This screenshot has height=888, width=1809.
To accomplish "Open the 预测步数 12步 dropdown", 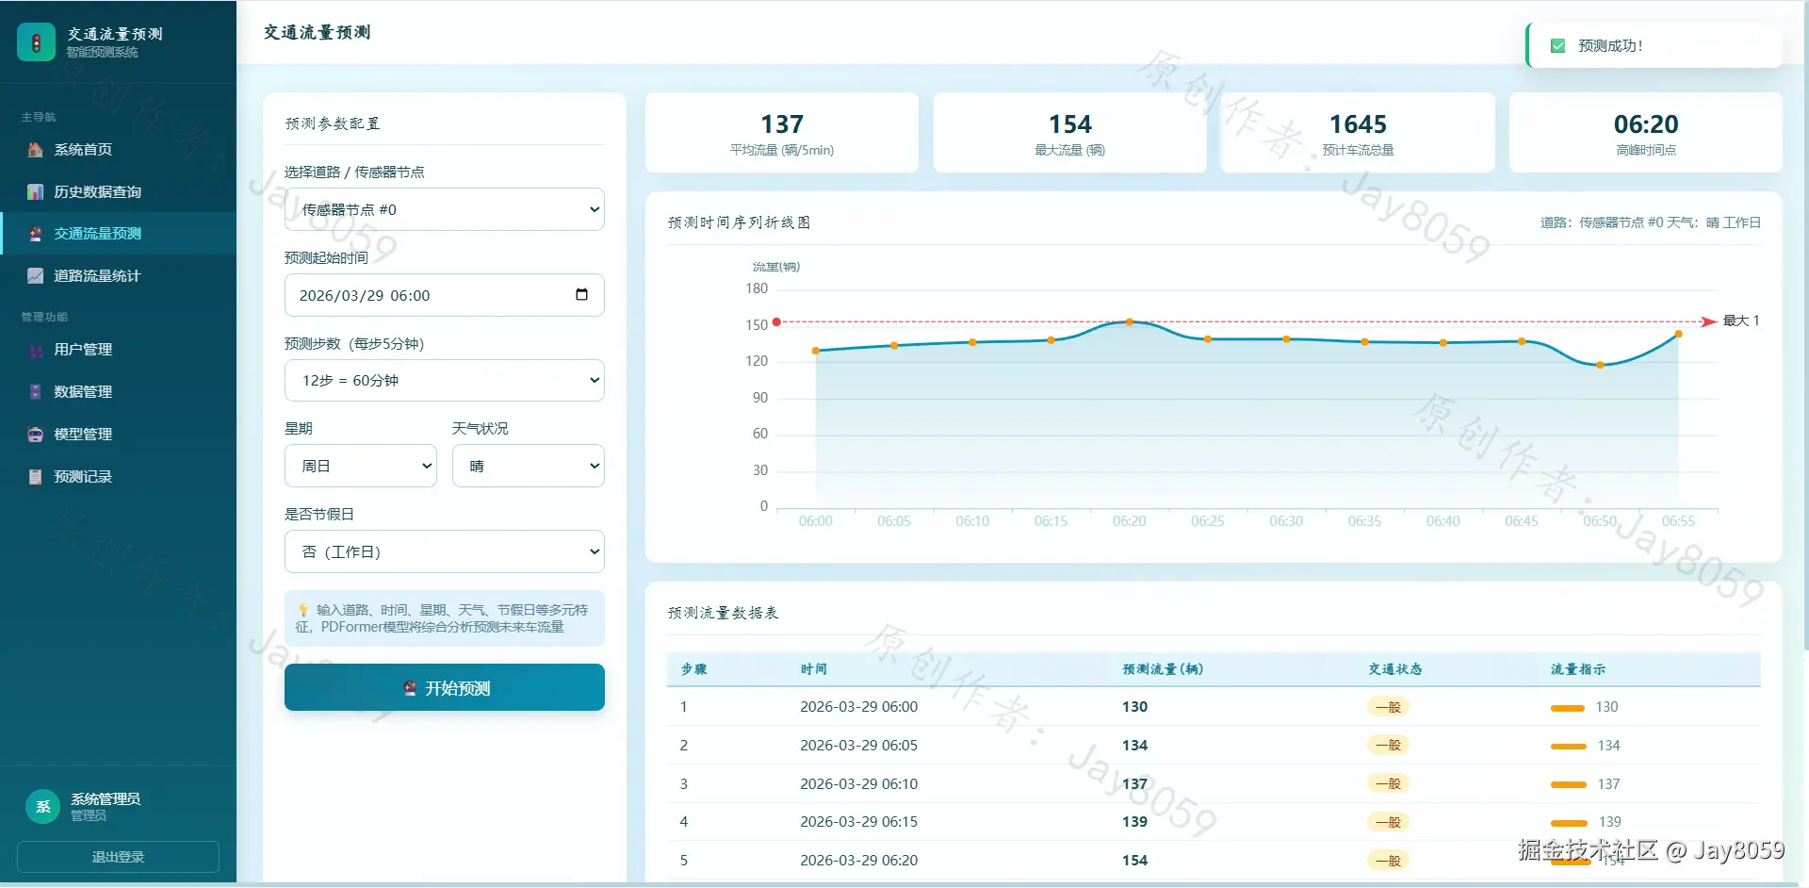I will click(445, 380).
